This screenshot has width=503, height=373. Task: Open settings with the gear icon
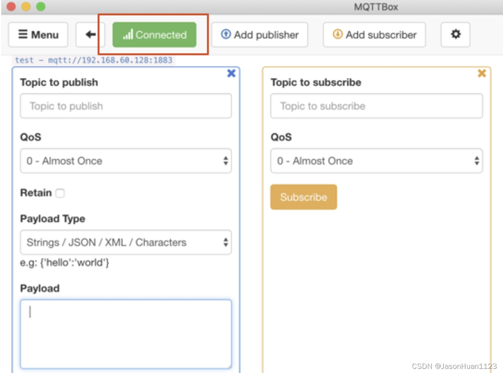coord(456,35)
